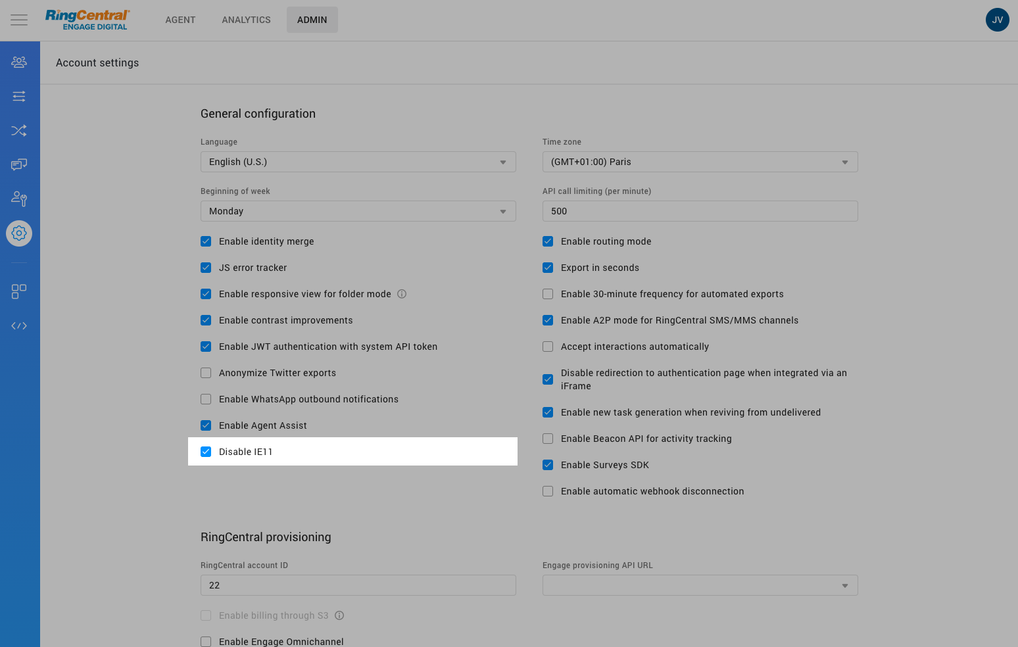Open the apps grid sidebar icon

pos(19,291)
